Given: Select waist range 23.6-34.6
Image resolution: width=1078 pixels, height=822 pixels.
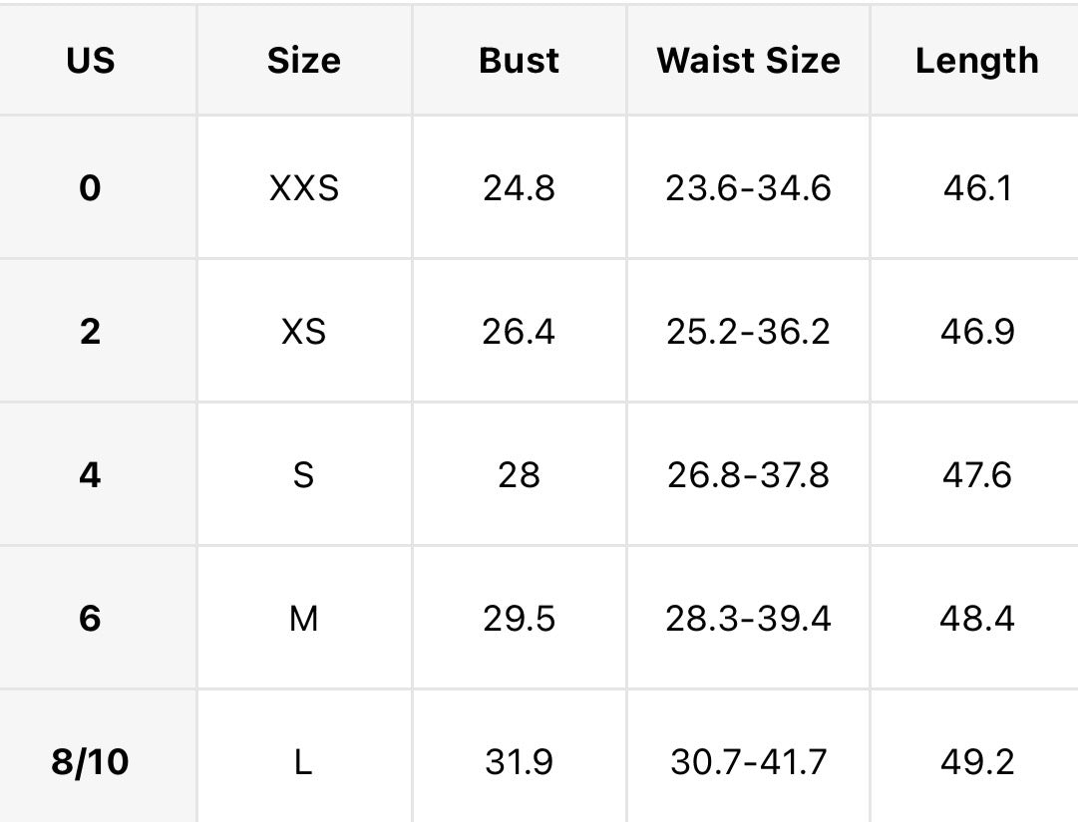Looking at the screenshot, I should [748, 187].
